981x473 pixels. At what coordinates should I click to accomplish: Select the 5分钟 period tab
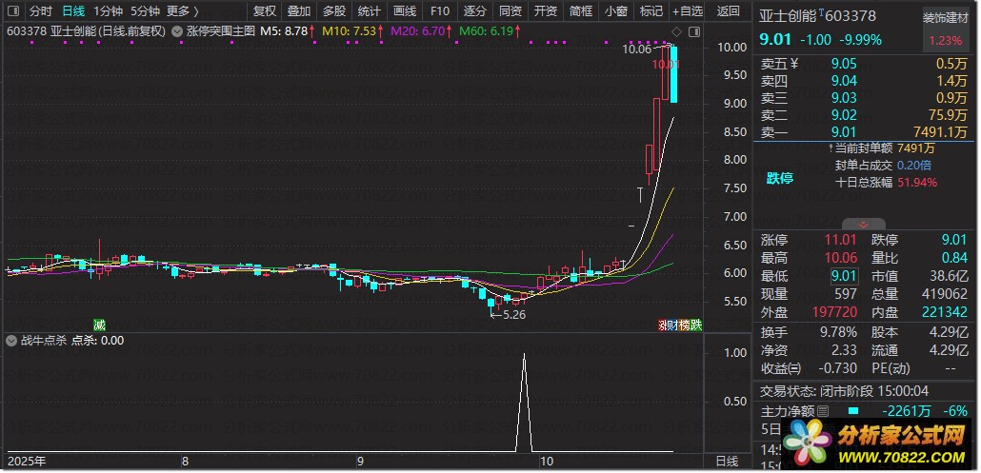coord(145,11)
